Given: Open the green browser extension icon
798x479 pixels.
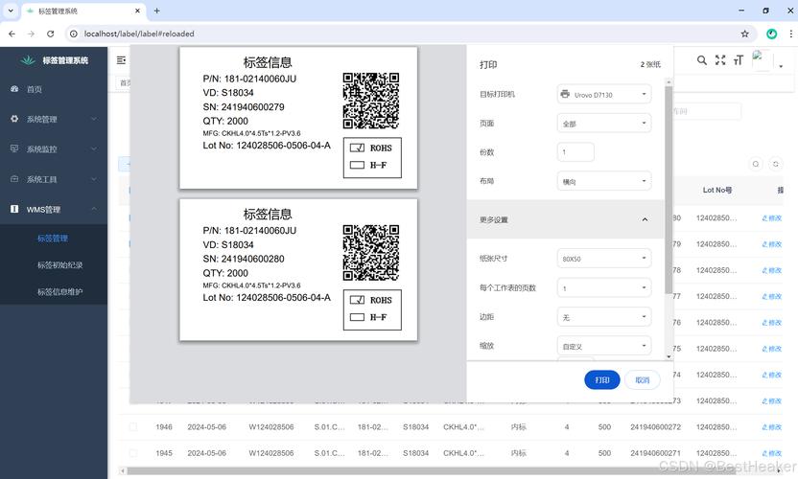Looking at the screenshot, I should (771, 34).
